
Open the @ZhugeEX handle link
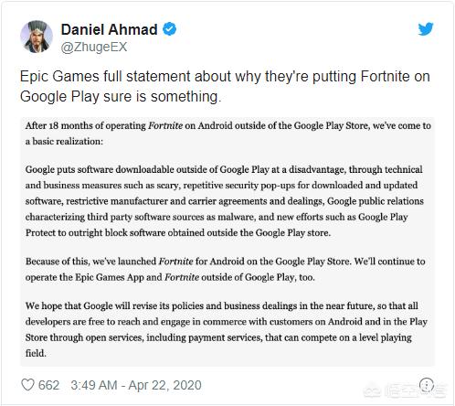(94, 47)
